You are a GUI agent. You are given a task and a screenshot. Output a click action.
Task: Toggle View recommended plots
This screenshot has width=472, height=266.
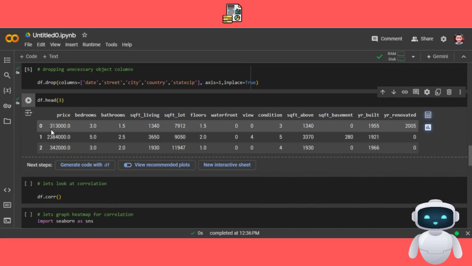[157, 165]
